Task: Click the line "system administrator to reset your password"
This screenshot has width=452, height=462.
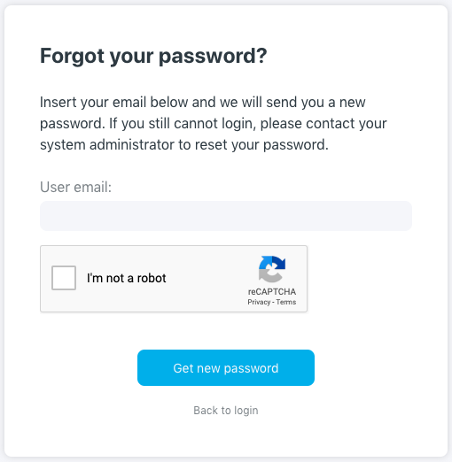Action: (x=184, y=145)
